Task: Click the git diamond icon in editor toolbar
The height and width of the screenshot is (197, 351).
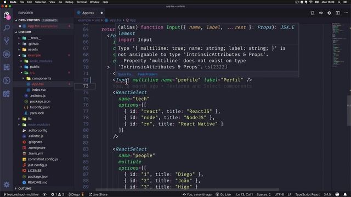Action: (x=329, y=13)
